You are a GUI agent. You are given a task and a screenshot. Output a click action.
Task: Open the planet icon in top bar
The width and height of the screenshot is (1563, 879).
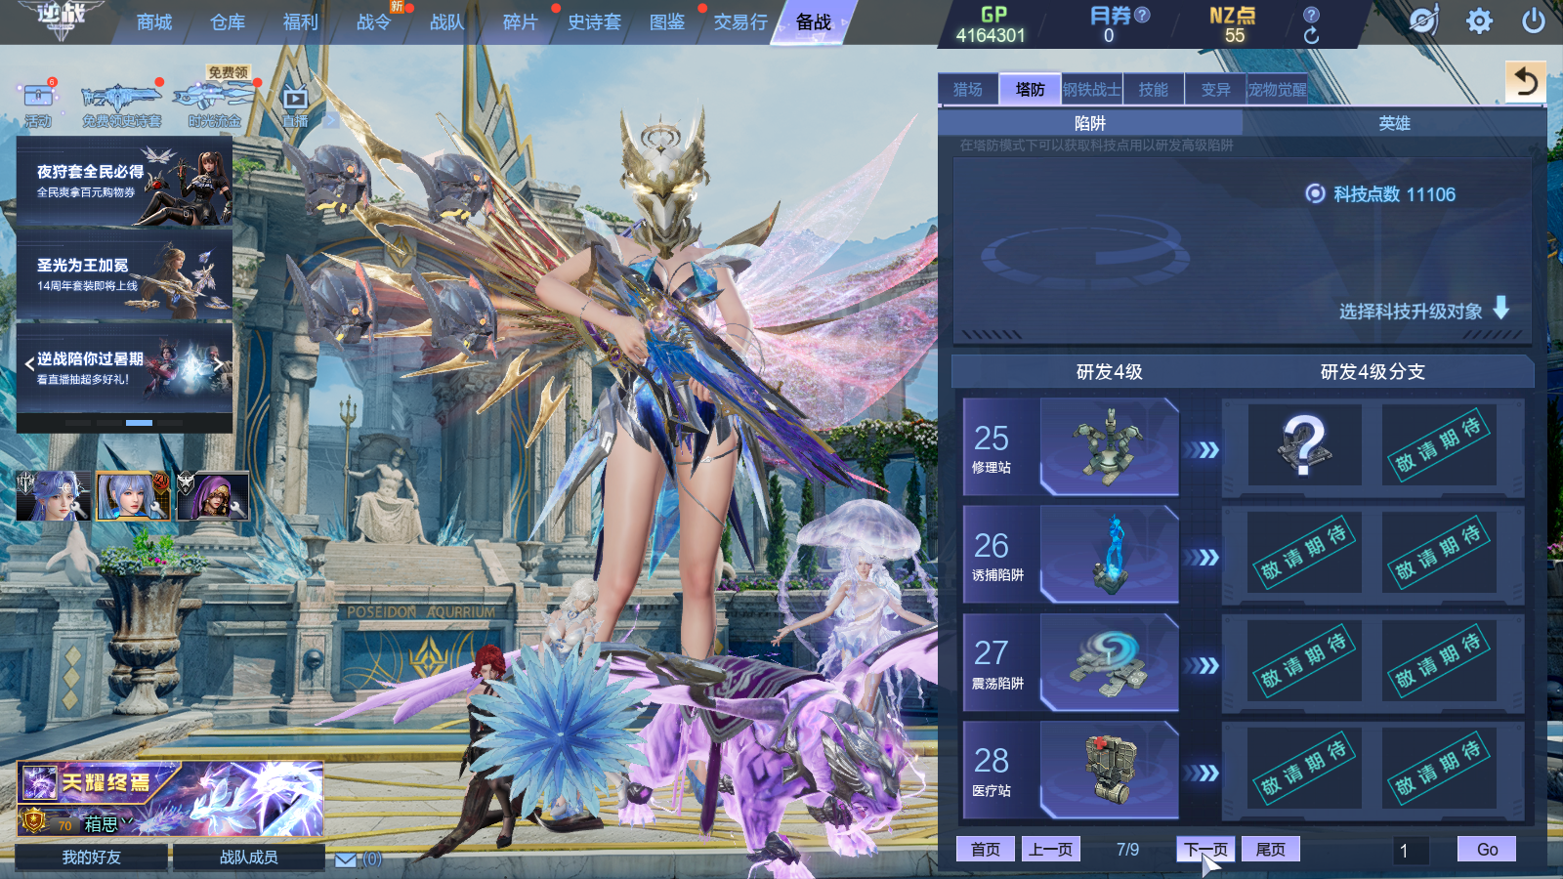(1423, 21)
